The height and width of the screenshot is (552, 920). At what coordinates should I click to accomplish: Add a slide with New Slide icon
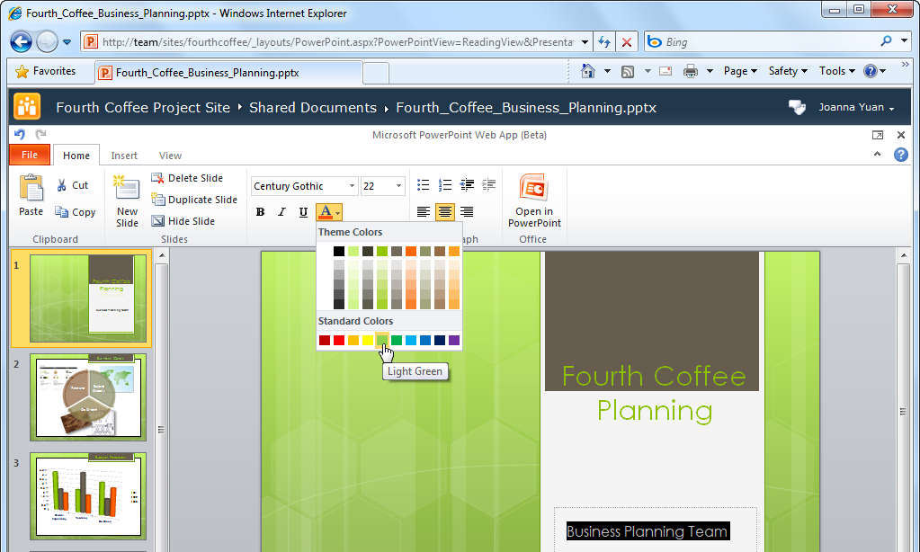(127, 189)
